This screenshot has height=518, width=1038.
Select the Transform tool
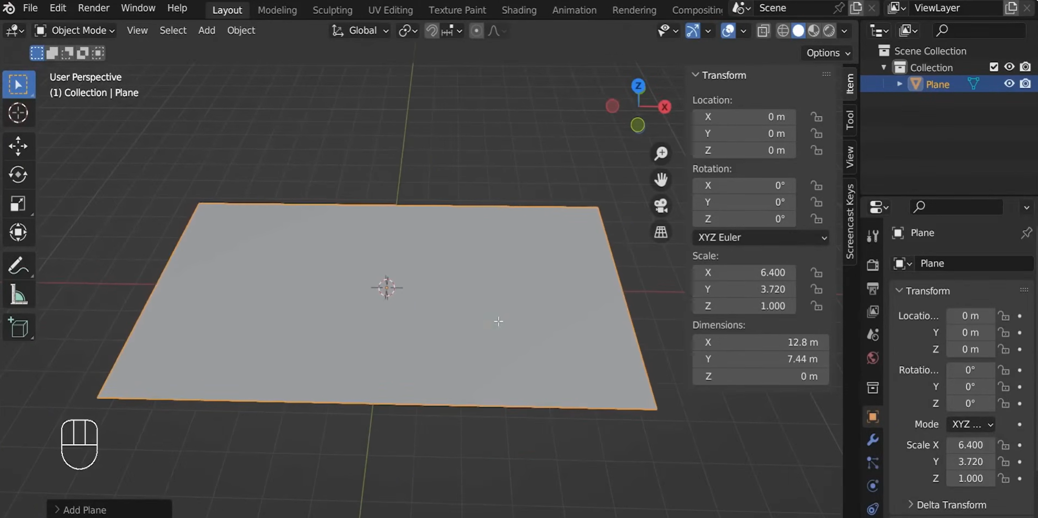point(18,232)
